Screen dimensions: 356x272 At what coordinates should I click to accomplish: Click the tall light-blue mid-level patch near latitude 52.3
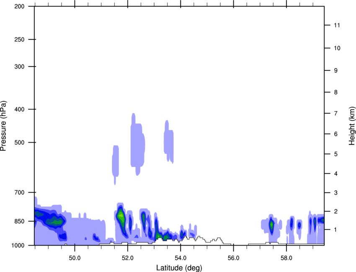pos(137,144)
